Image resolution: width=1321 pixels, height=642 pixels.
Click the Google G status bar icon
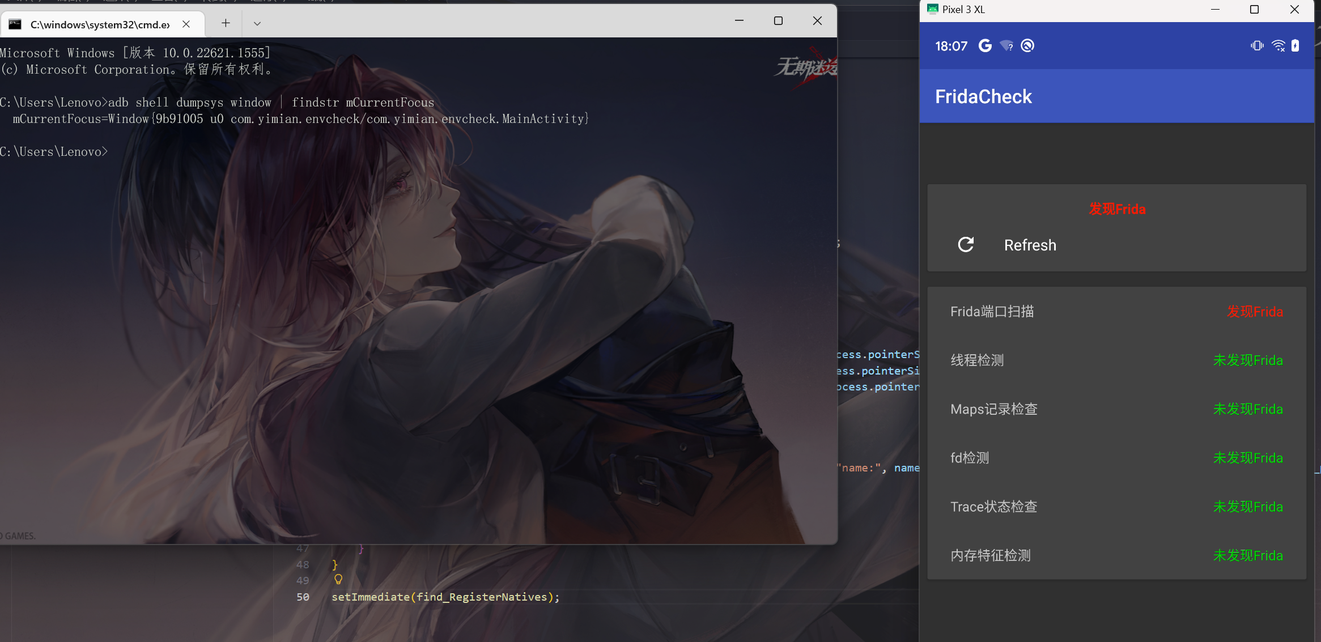pyautogui.click(x=985, y=46)
